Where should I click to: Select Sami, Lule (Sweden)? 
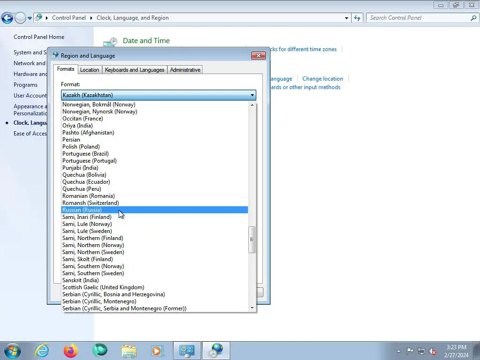tap(155, 231)
